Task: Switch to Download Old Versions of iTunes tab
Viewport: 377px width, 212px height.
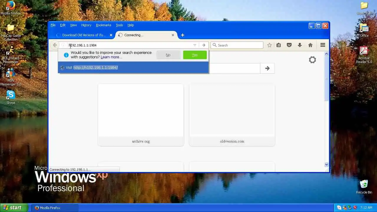Action: (x=84, y=35)
